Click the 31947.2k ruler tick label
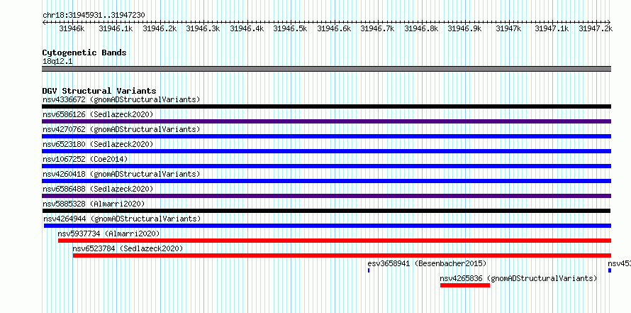Screen dimensions: 631x313 coord(596,28)
